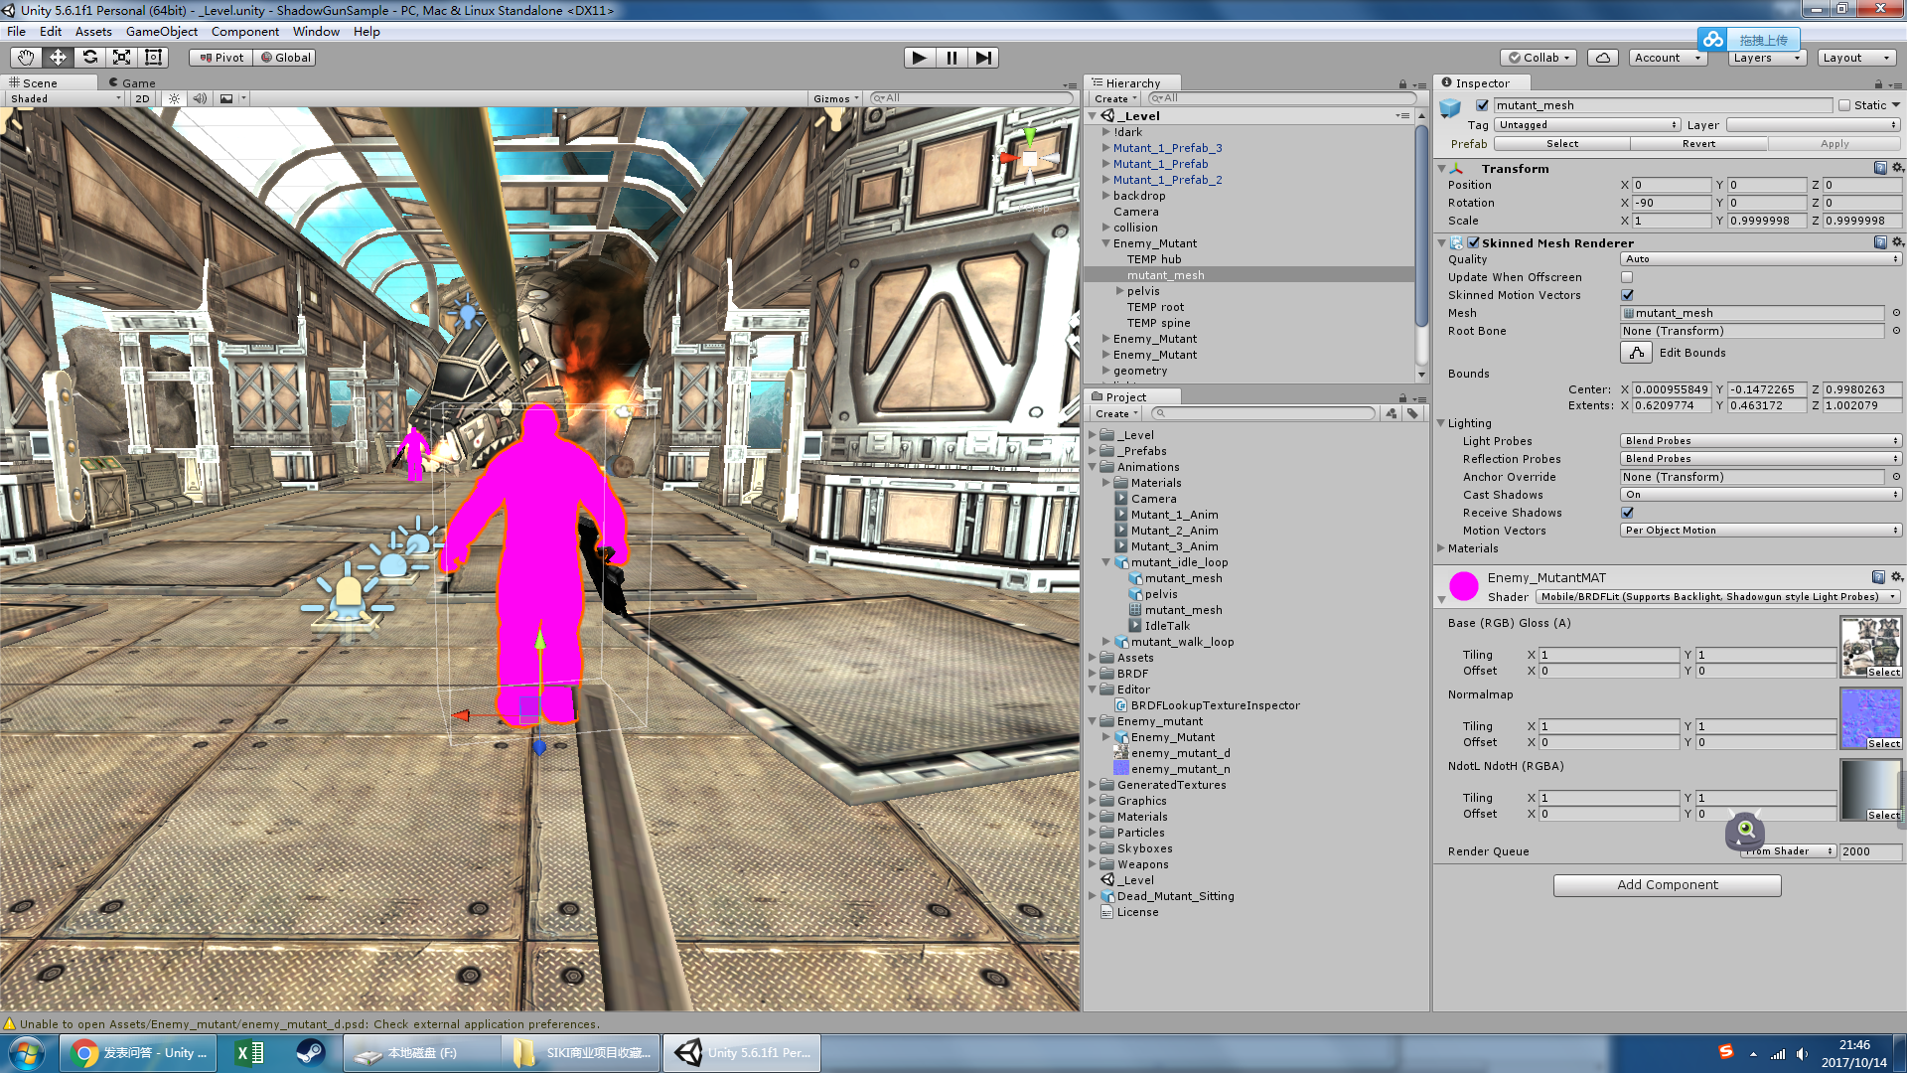Open the Layers dropdown
Image resolution: width=1907 pixels, height=1073 pixels.
pos(1767,58)
